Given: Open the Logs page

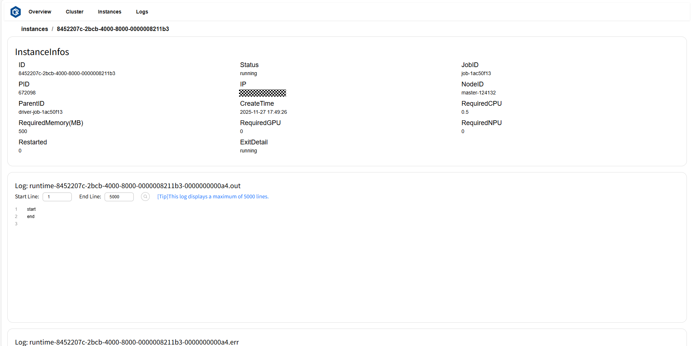Looking at the screenshot, I should [142, 12].
